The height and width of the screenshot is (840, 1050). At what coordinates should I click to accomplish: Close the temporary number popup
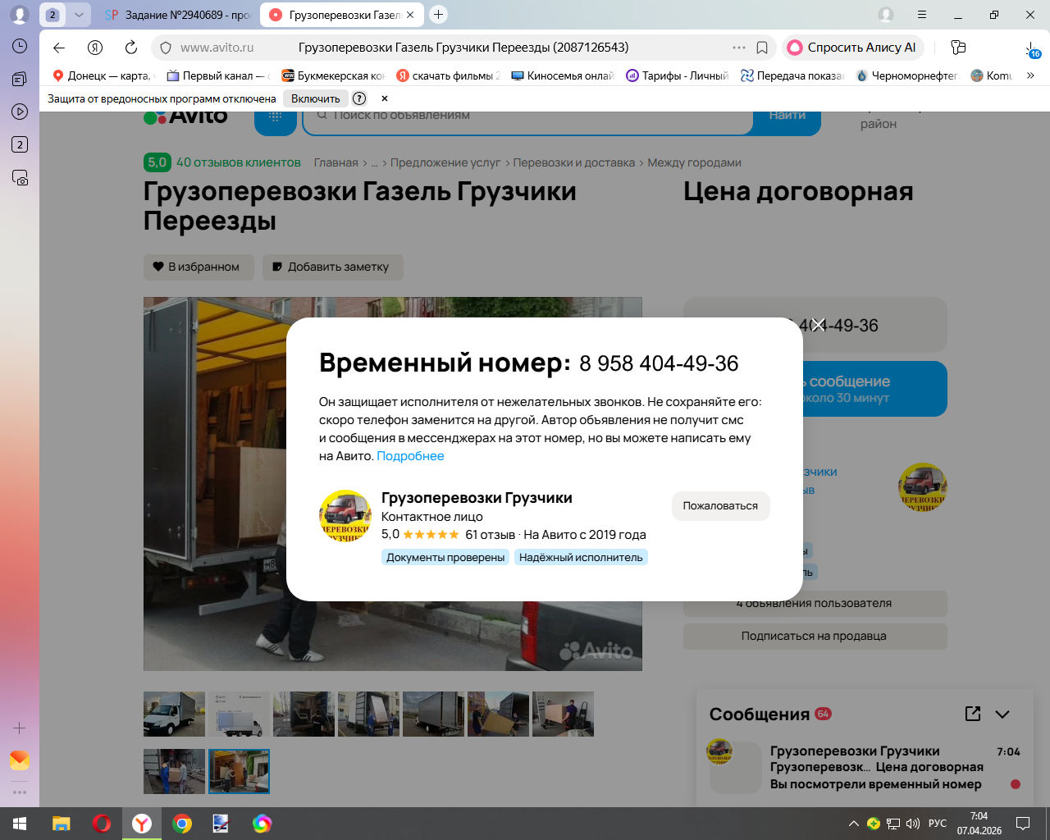click(818, 325)
